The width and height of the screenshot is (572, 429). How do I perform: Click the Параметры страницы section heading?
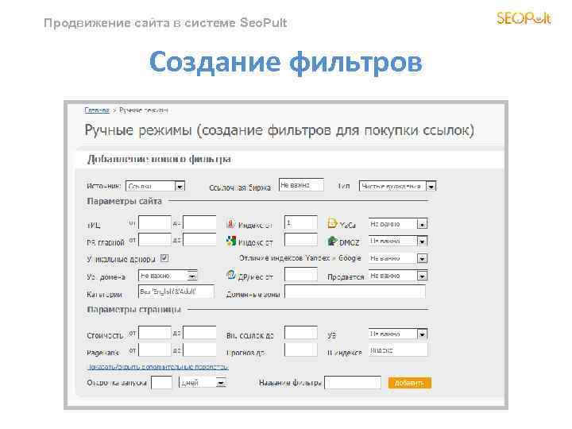(x=134, y=310)
